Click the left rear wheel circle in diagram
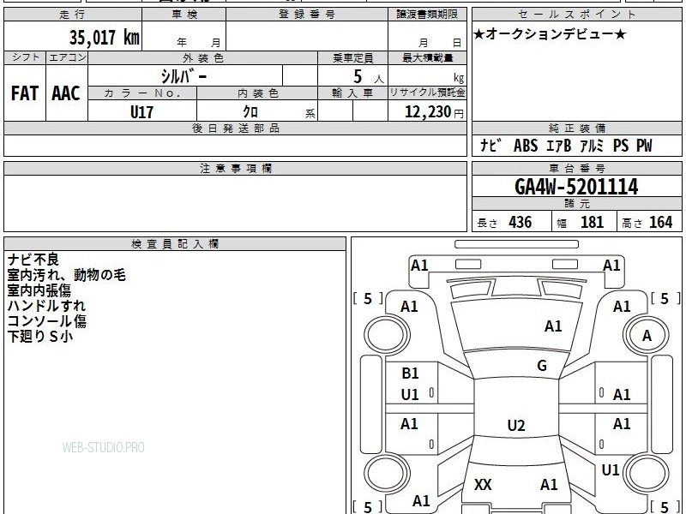 387,474
